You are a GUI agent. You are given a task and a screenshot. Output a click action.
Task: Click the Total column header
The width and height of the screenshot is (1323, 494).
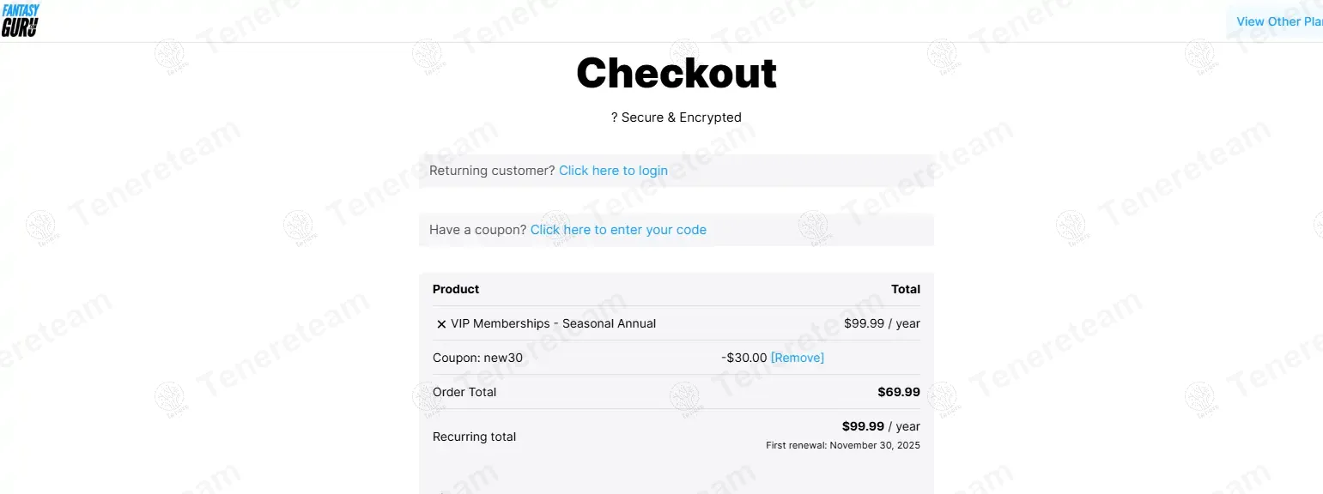tap(905, 289)
